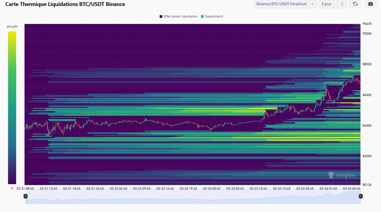Click the 03-21 23:45 time label

(x=95, y=189)
